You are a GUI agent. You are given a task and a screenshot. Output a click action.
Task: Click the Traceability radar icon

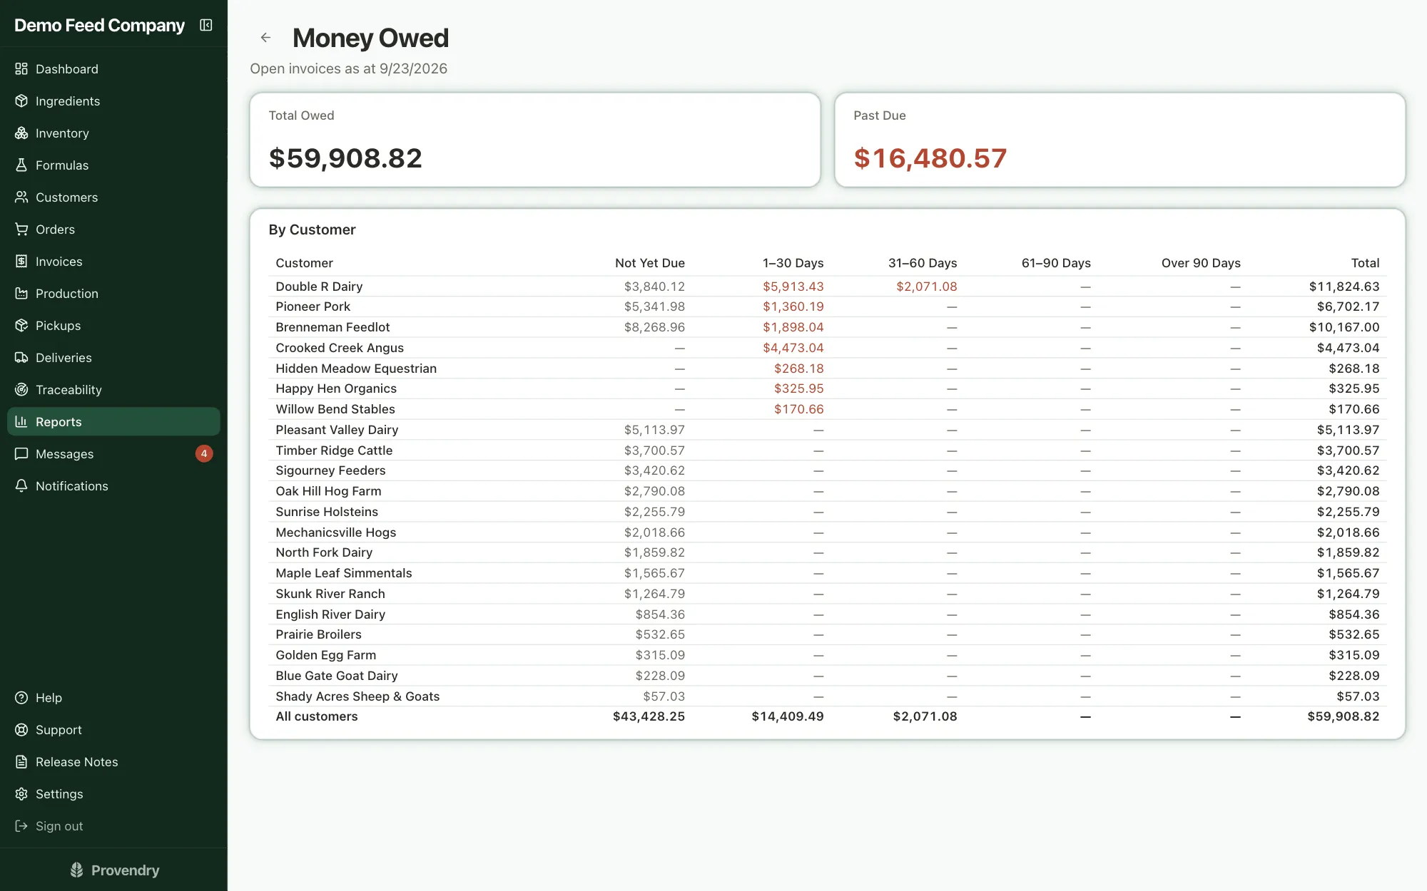[x=21, y=390]
